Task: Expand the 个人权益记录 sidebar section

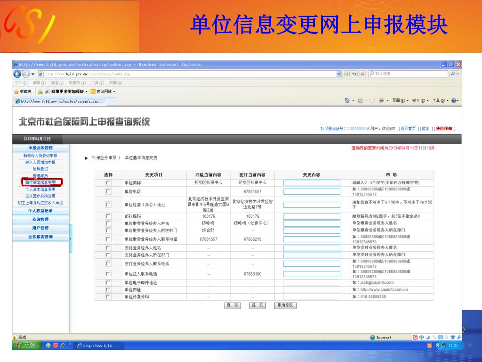Action: 40,211
